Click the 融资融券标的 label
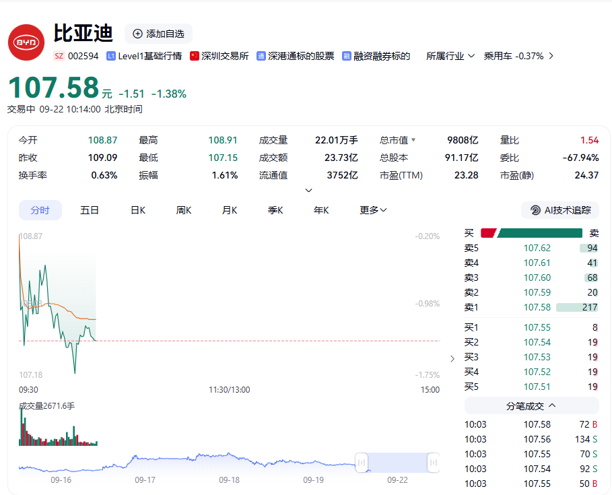The image size is (612, 495). (382, 56)
